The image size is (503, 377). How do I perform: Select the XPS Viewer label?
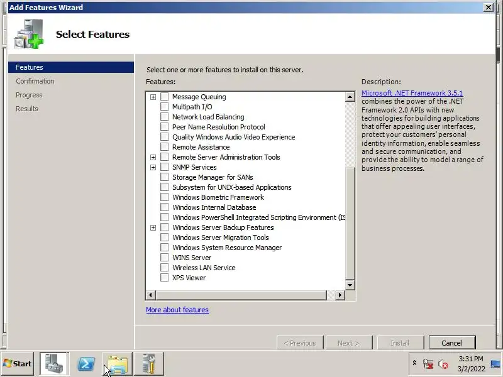[x=189, y=278]
